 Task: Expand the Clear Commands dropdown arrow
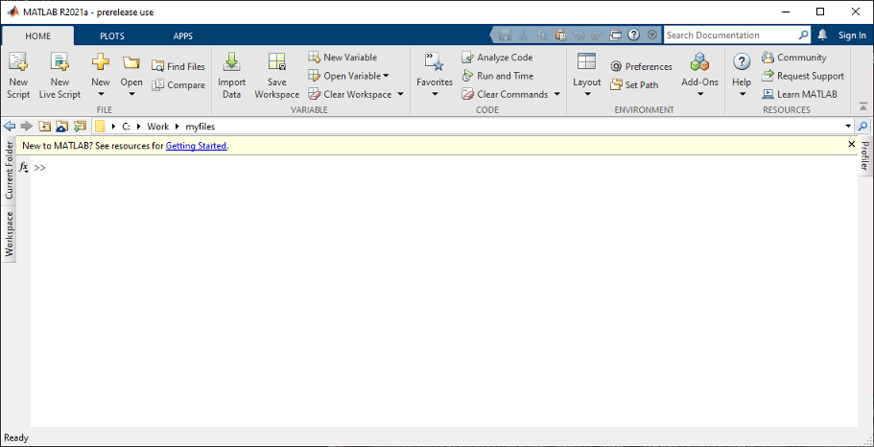point(556,94)
